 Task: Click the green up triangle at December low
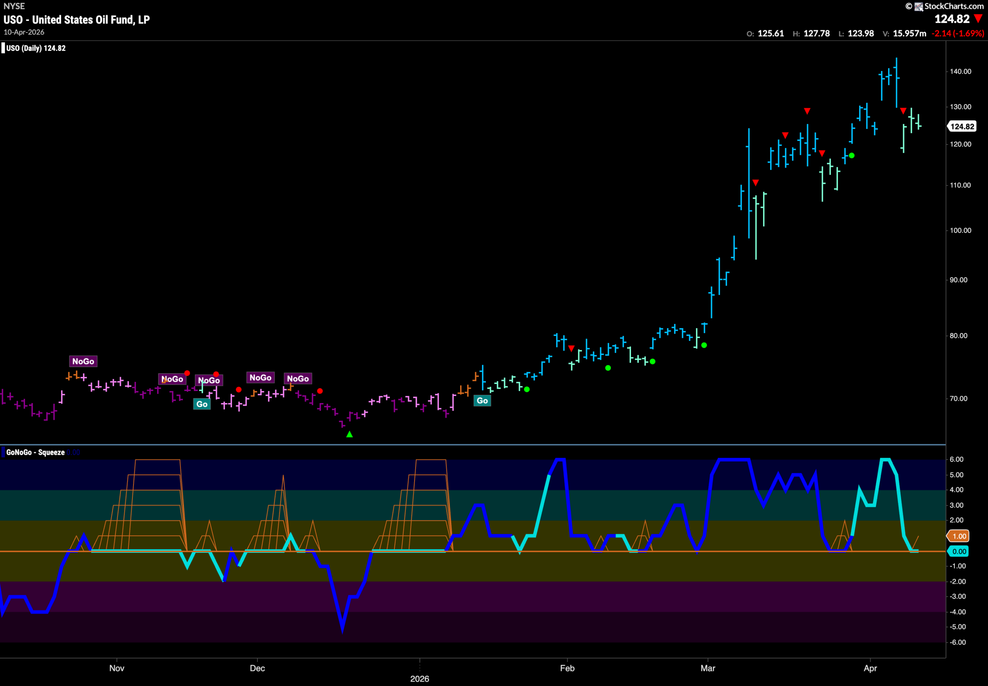pyautogui.click(x=349, y=435)
